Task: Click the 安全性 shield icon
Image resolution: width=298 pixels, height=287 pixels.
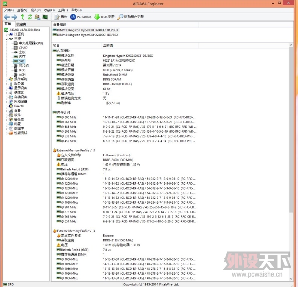Action: (11, 120)
